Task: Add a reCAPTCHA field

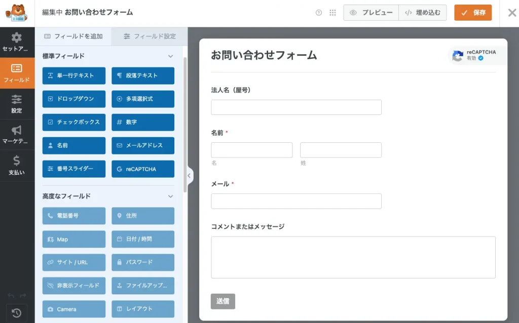Action: tap(143, 169)
